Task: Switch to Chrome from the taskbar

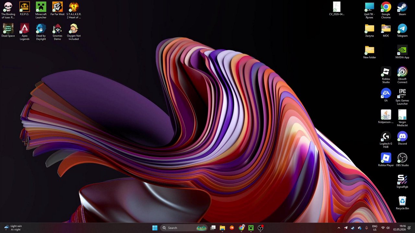Action: point(242,228)
